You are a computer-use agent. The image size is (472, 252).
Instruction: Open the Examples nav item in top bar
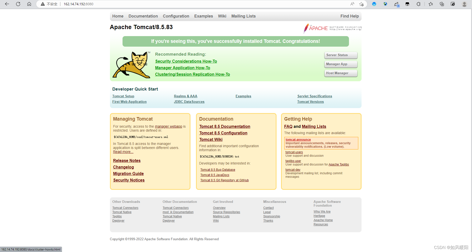click(204, 16)
